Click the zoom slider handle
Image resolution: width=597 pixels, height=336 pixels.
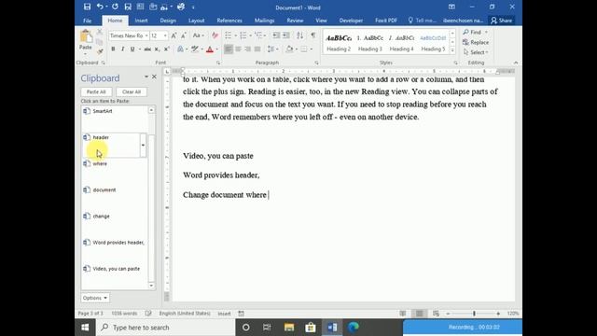tap(474, 314)
